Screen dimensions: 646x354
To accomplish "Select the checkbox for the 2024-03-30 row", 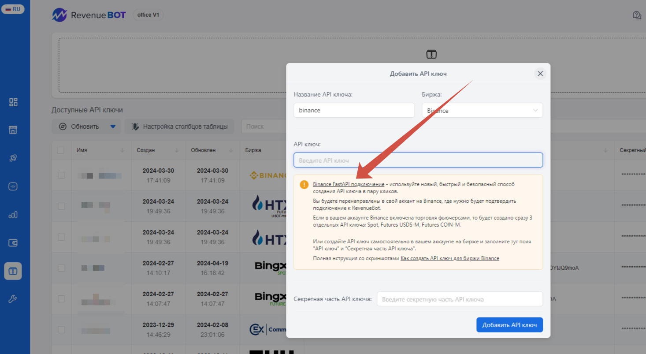I will tap(61, 175).
